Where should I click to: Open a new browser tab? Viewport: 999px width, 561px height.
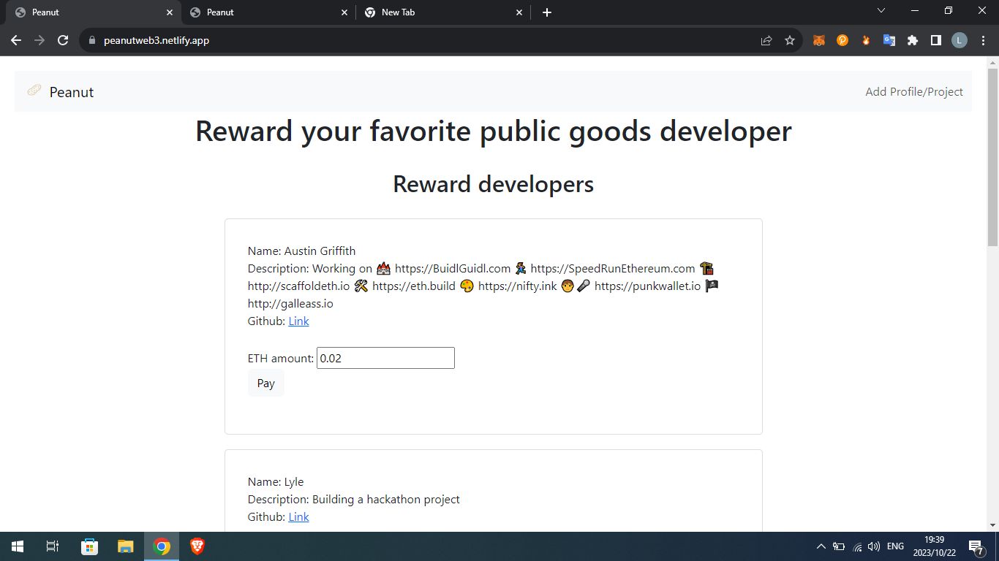coord(547,12)
